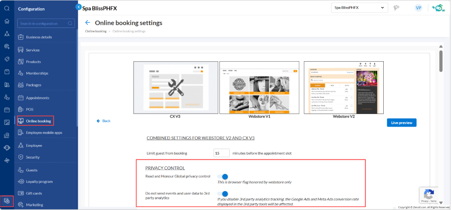Screen dimensions: 452x210
Task: Click the support headset icon in left rail
Action: (7, 148)
